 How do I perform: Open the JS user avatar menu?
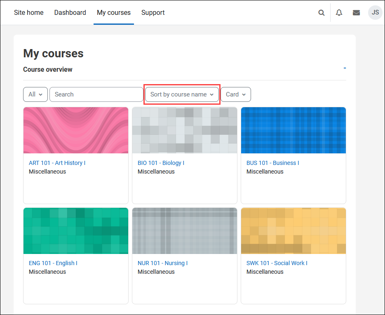click(x=375, y=12)
